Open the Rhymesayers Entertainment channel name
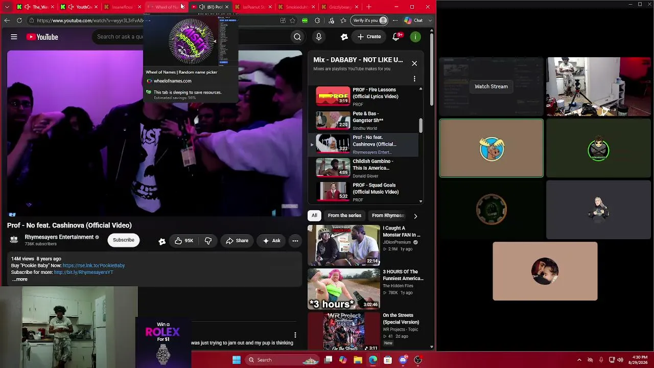The image size is (654, 368). [x=59, y=237]
